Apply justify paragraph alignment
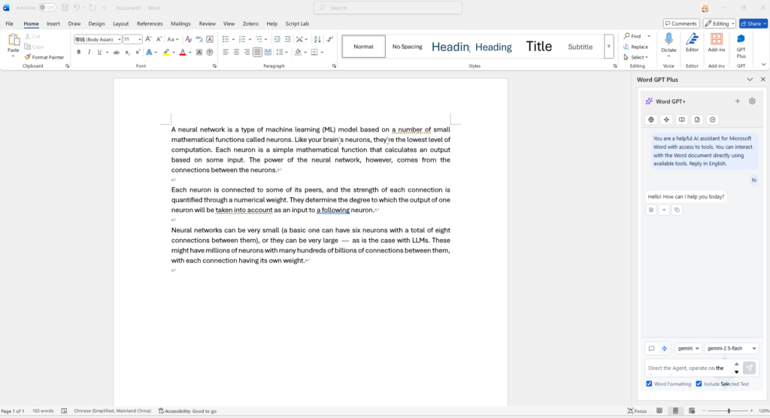Viewport: 770px width, 418px height. [258, 52]
